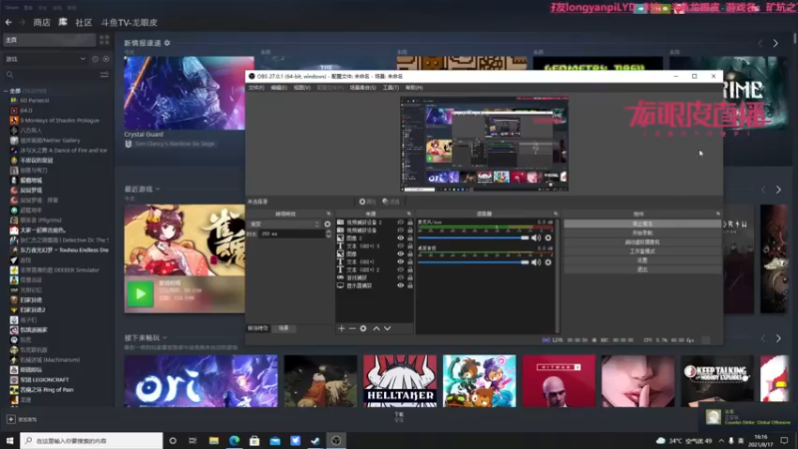
Task: Open Microsoft Edge from the taskbar
Action: [x=234, y=440]
